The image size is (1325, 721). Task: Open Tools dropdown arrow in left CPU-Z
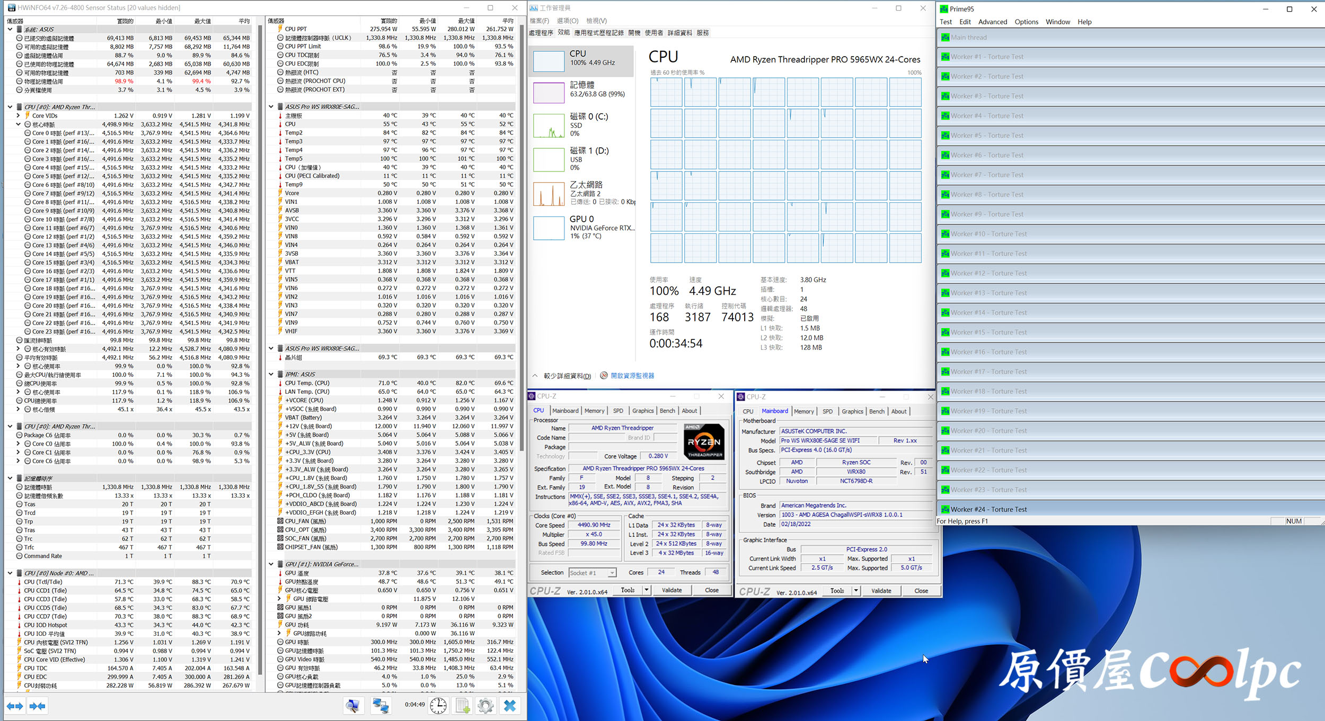(x=647, y=590)
